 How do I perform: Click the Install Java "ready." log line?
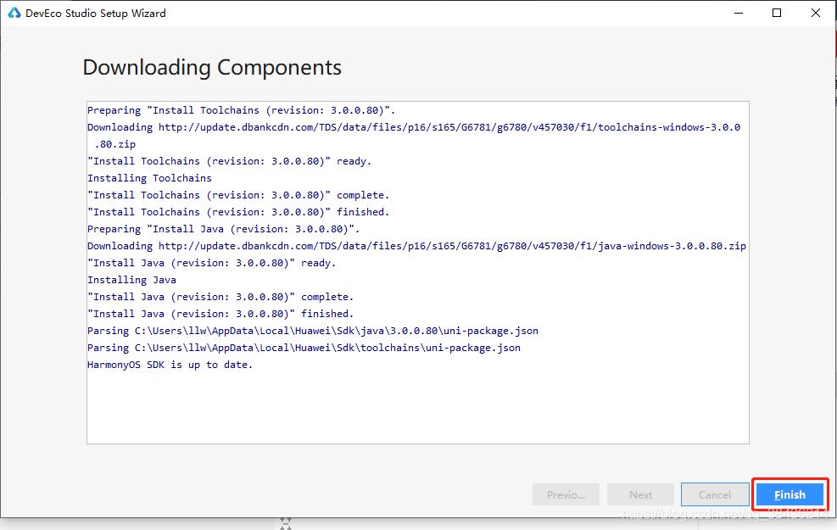pos(212,263)
